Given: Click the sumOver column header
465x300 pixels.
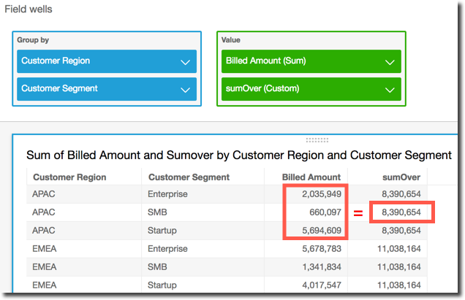Looking at the screenshot, I should (x=401, y=177).
